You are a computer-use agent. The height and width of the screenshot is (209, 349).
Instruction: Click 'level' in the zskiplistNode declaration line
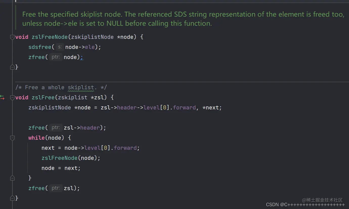coord(152,108)
